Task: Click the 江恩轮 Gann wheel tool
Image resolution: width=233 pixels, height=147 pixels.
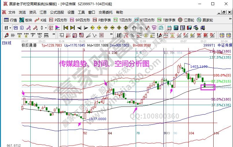Action: pyautogui.click(x=186, y=20)
